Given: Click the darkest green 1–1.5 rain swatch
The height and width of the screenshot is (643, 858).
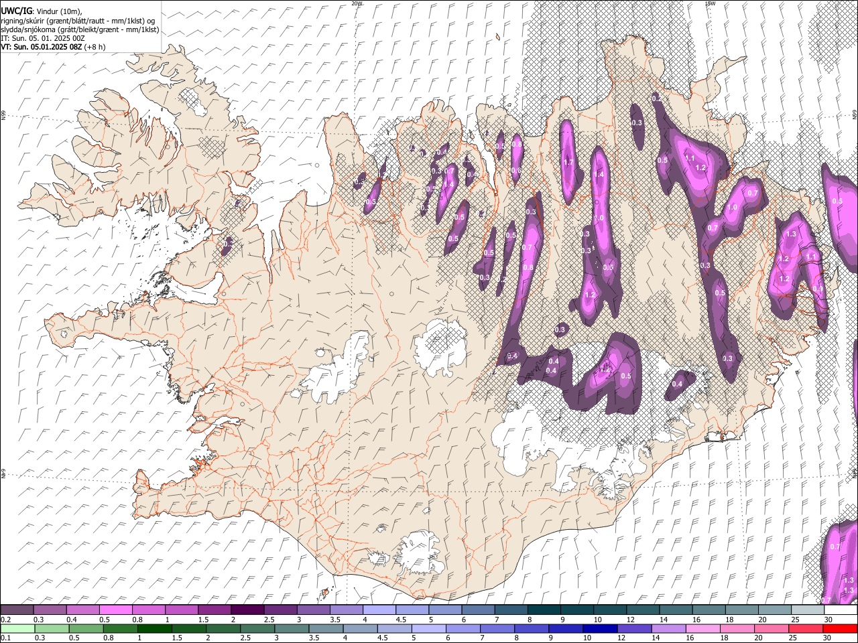Looking at the screenshot, I should [x=154, y=628].
